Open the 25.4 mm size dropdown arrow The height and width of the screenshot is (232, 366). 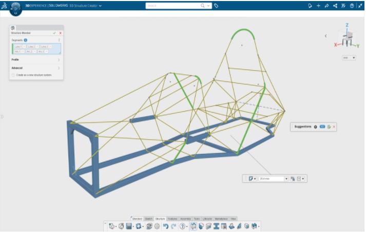coord(286,179)
